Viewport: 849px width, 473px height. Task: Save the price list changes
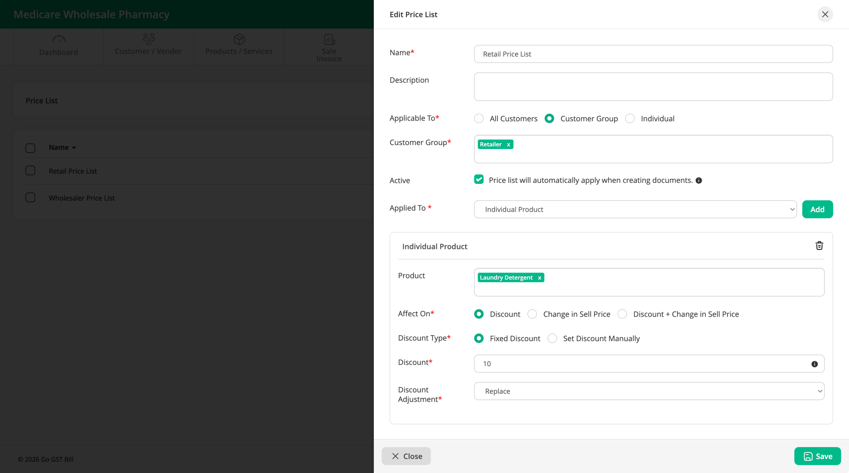click(x=817, y=456)
